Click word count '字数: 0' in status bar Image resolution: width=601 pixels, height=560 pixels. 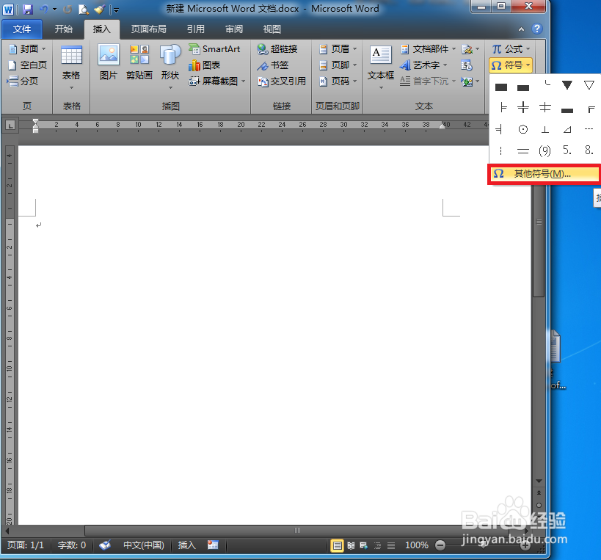tap(72, 545)
